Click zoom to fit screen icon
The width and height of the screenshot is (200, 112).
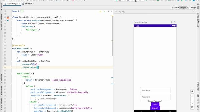point(192,107)
